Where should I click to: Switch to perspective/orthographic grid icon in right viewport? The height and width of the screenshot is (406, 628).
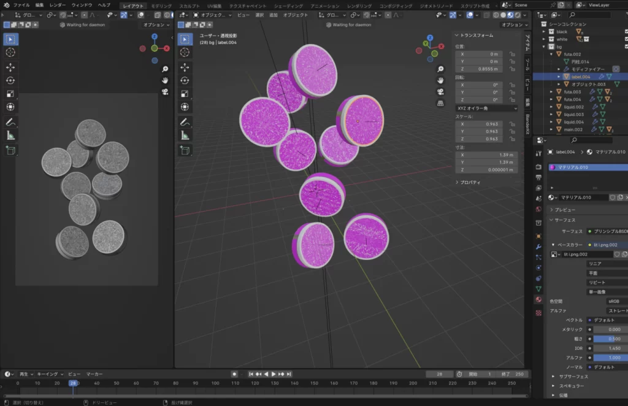(x=440, y=103)
